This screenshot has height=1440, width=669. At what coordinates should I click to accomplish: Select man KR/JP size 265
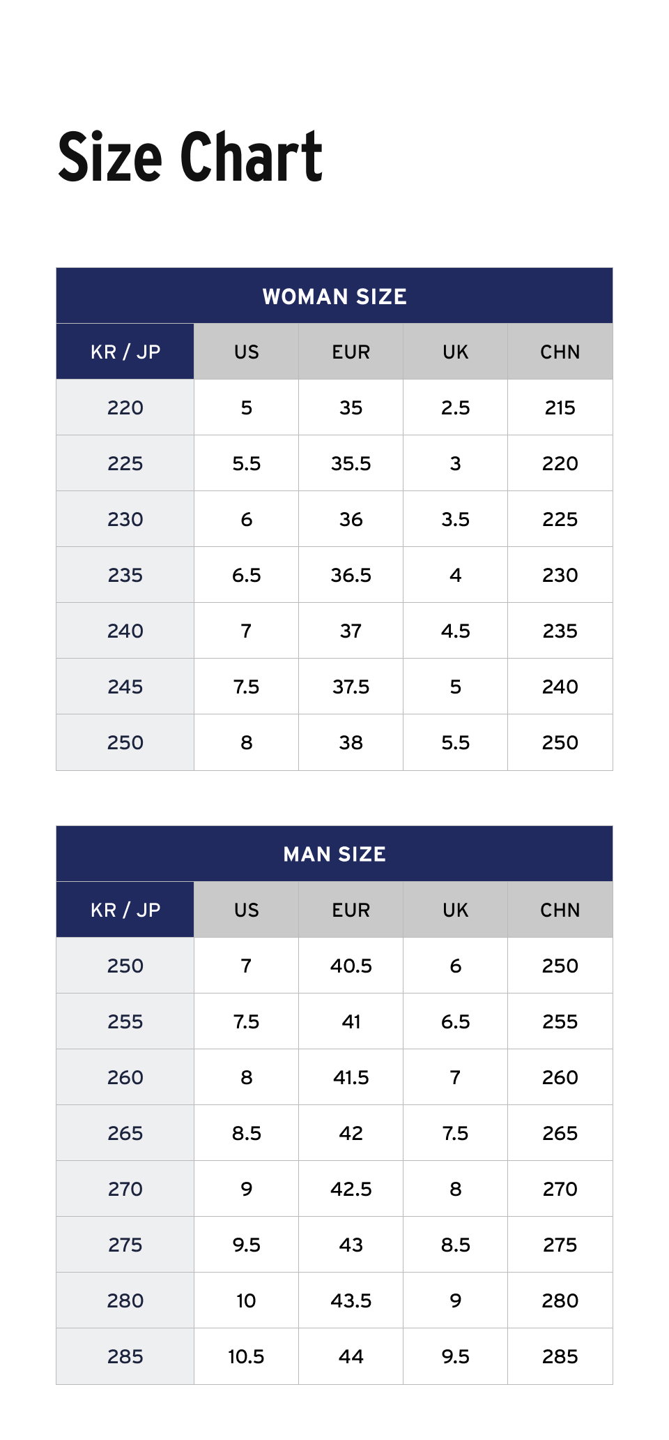125,1133
